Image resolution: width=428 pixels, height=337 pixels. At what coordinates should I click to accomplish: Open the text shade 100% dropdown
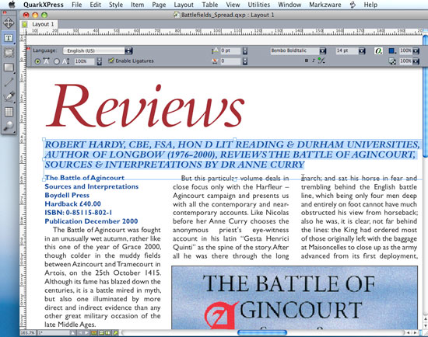pyautogui.click(x=416, y=50)
